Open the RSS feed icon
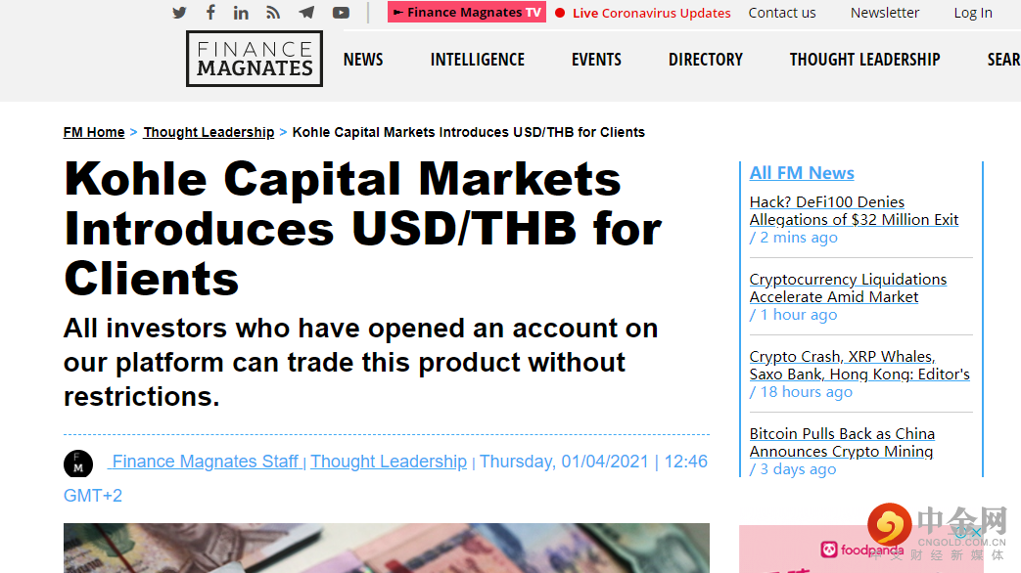 pyautogui.click(x=273, y=13)
